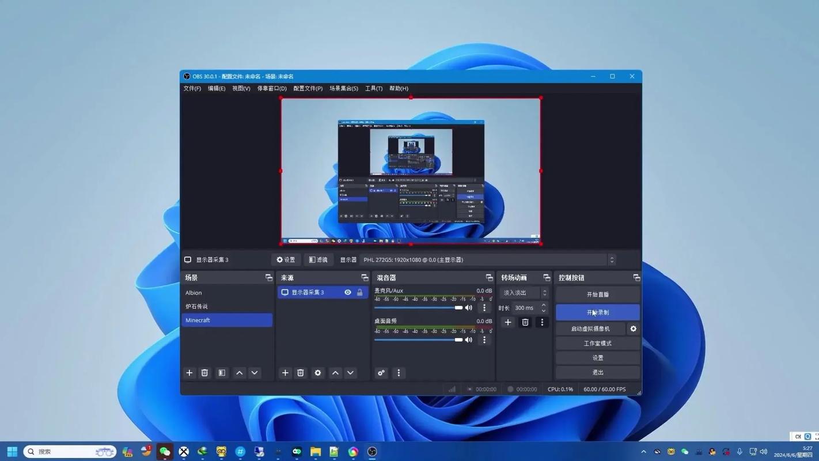Open the 工具(T) menu

[x=373, y=89]
